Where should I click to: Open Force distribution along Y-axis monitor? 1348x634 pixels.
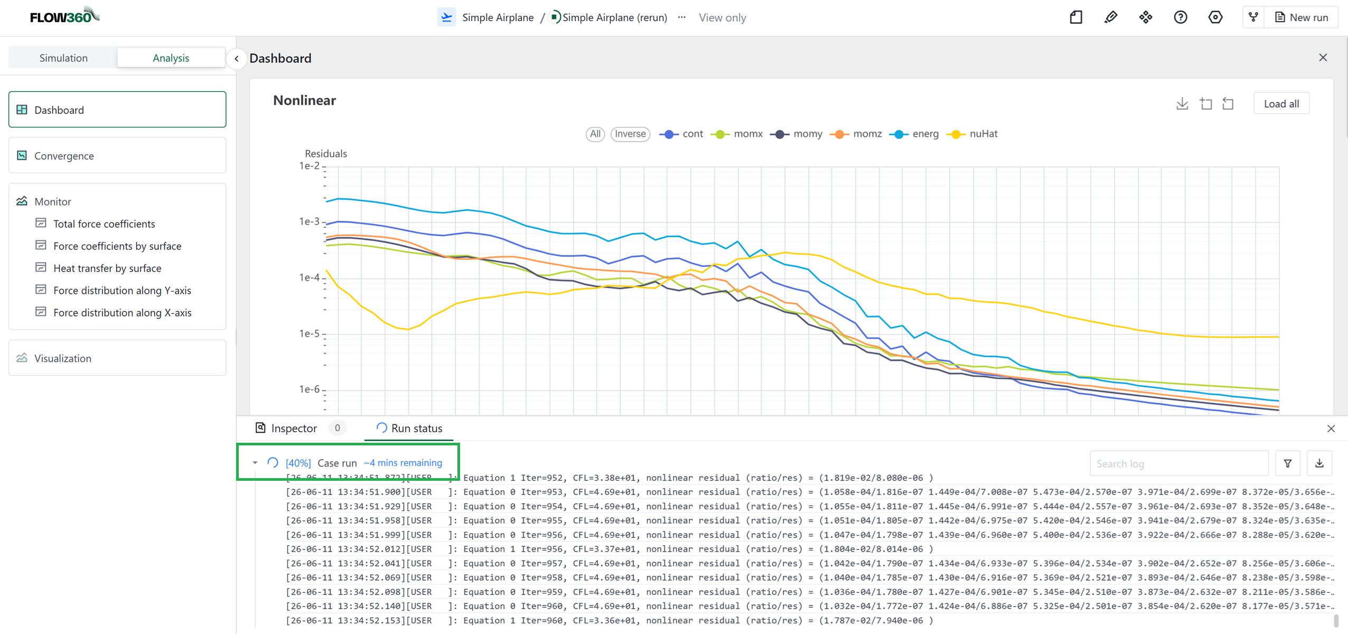(x=122, y=290)
